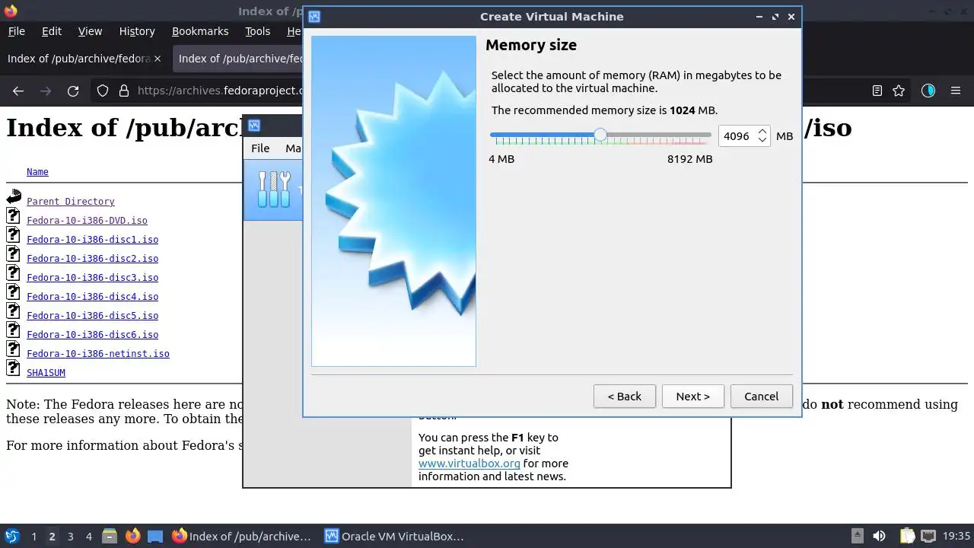Launch Firefox from taskbar quick launch

pos(132,536)
